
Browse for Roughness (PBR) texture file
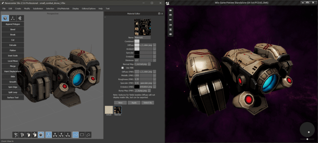coord(154,79)
